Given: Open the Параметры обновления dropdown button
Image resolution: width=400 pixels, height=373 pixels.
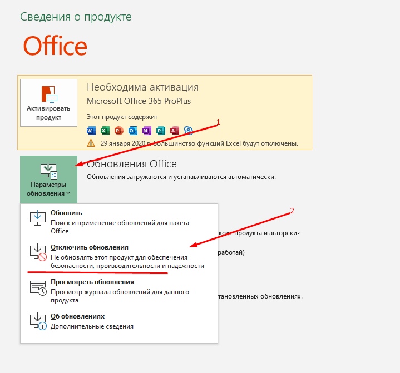Looking at the screenshot, I should click(48, 180).
